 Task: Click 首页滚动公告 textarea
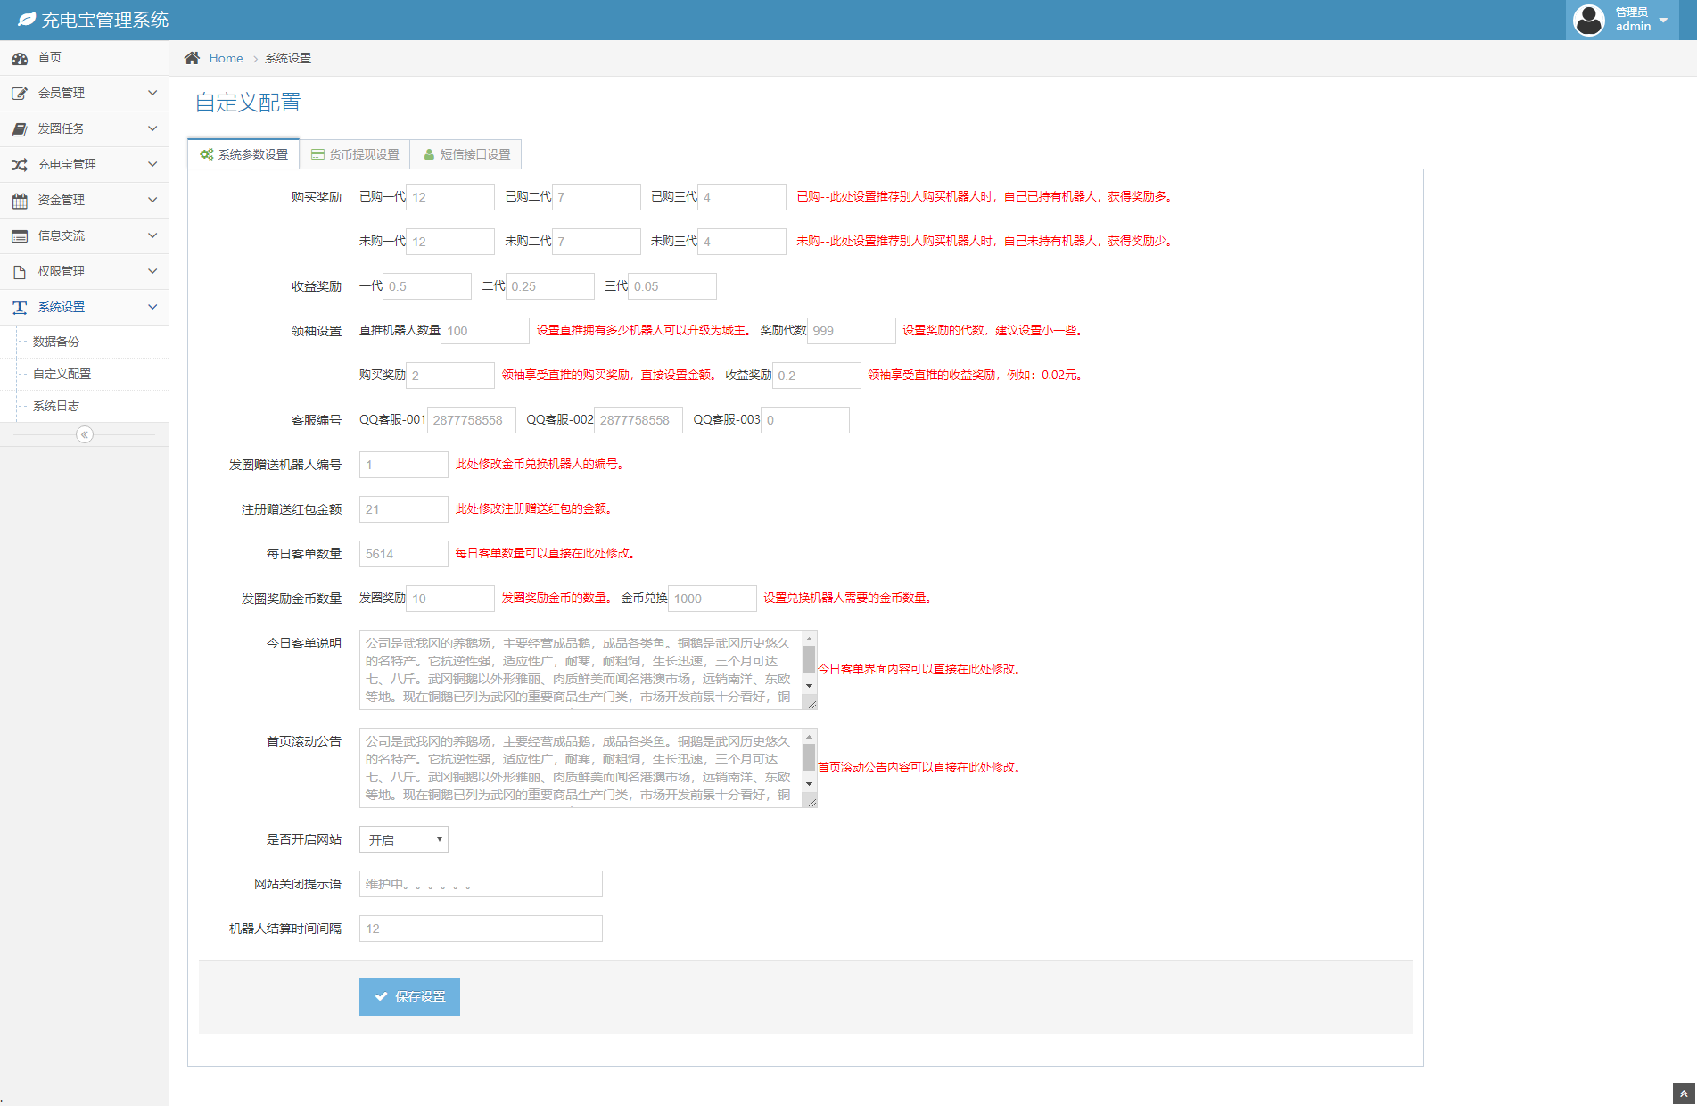coord(589,768)
